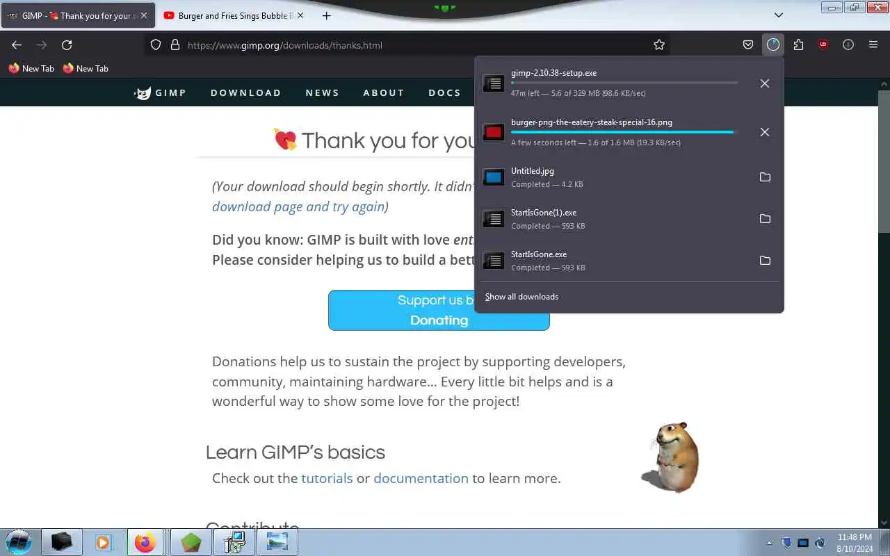Reload the current page

[67, 44]
